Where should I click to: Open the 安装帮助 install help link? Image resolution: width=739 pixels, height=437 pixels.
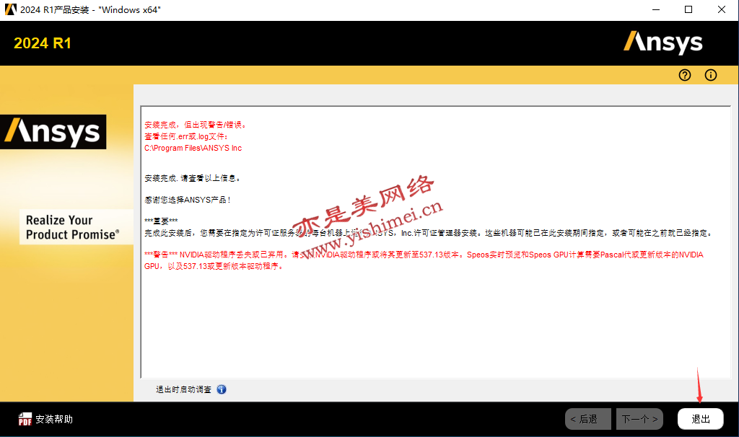pyautogui.click(x=54, y=419)
